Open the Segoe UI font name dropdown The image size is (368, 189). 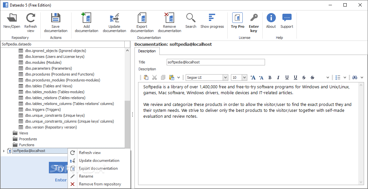coord(225,77)
